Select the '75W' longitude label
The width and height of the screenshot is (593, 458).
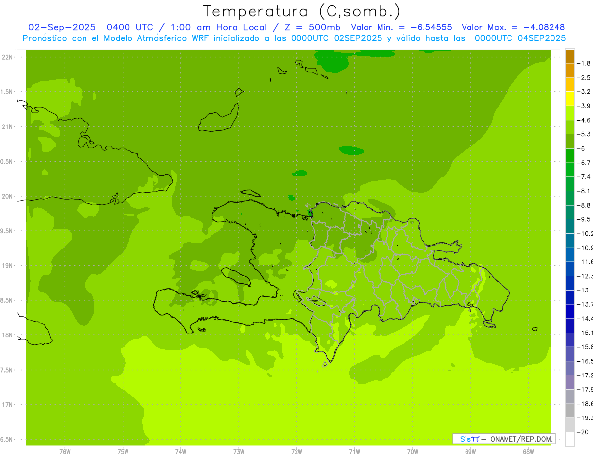coord(123,451)
